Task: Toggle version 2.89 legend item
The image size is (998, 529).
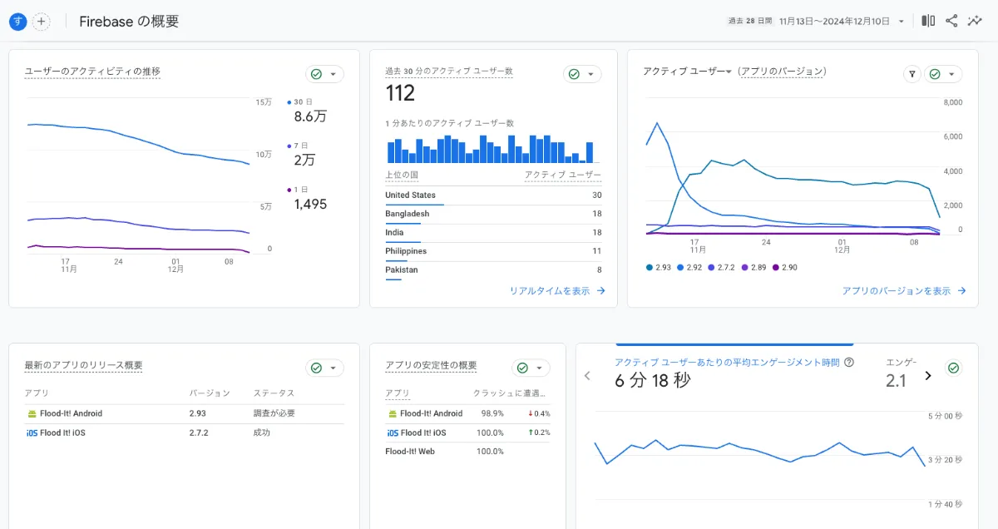Action: click(753, 268)
